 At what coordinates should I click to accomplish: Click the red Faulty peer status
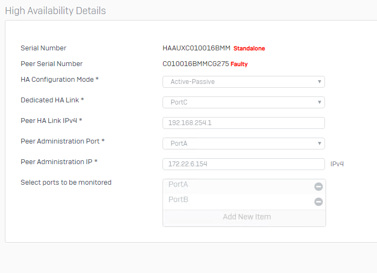pyautogui.click(x=239, y=64)
